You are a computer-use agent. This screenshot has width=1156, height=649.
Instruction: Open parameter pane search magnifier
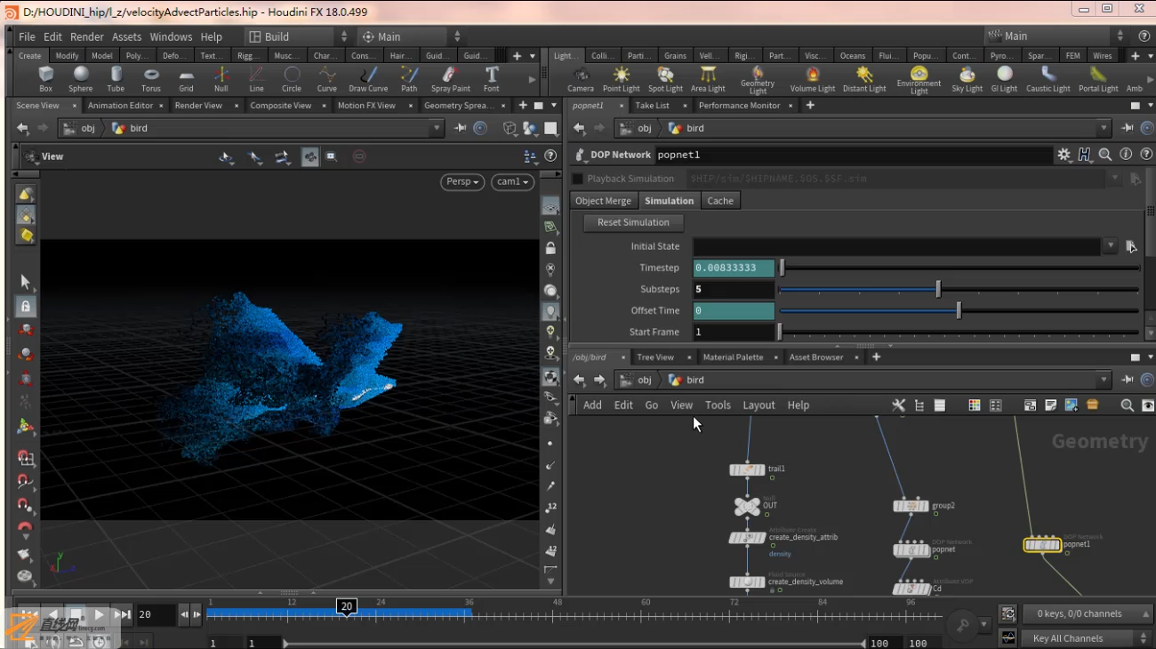coord(1104,155)
